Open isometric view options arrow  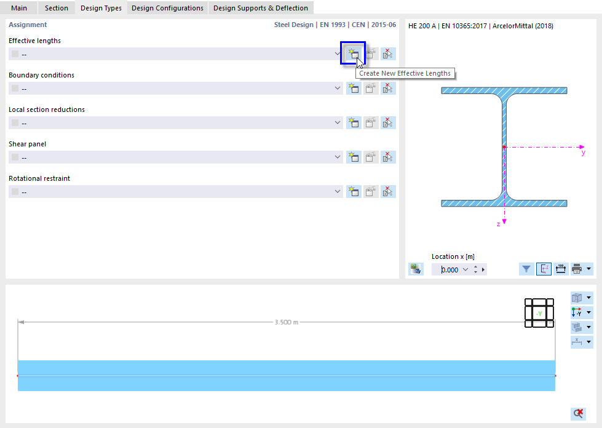588,298
